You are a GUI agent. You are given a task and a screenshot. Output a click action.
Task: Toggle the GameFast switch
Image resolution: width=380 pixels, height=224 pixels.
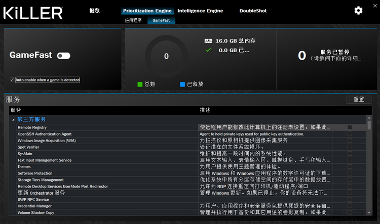coord(64,56)
